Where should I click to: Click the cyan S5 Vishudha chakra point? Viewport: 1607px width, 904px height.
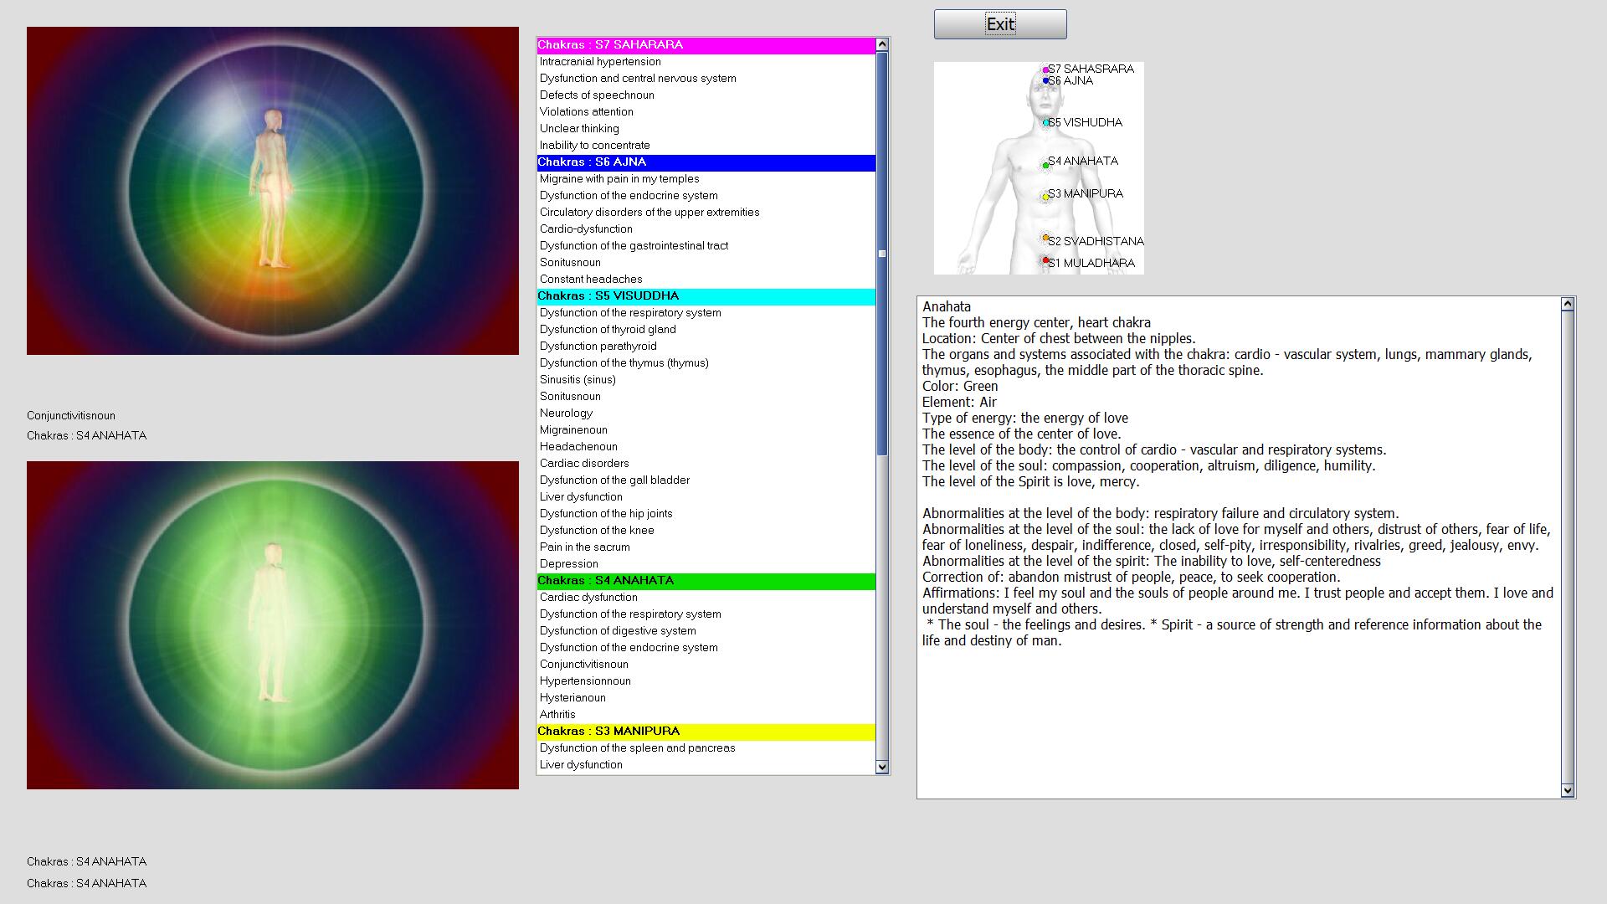tap(1045, 122)
